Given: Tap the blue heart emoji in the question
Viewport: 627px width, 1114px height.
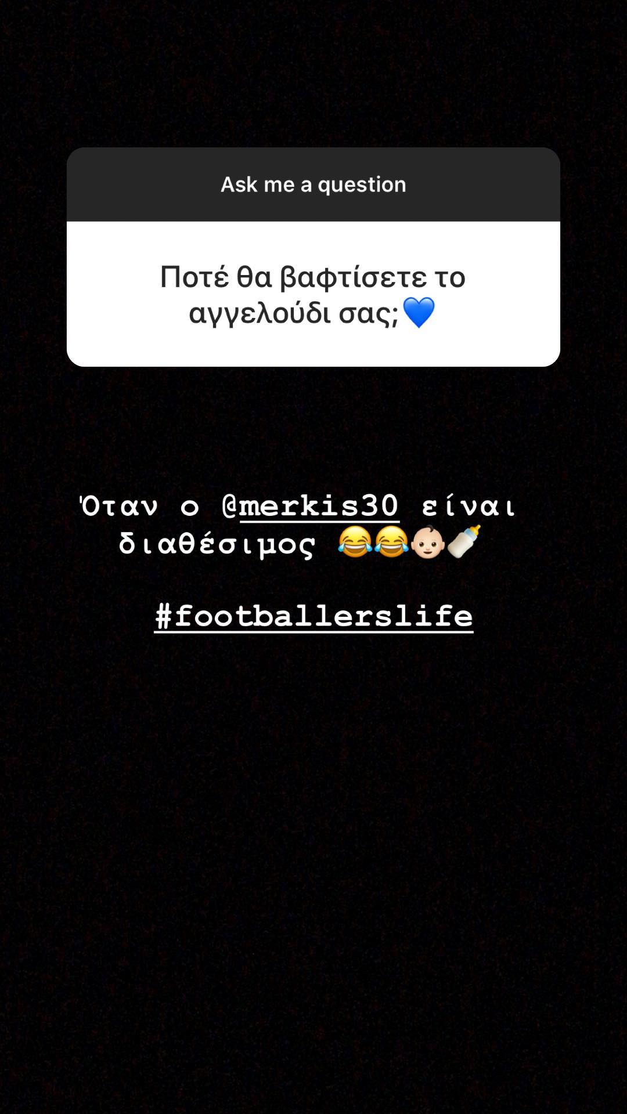Looking at the screenshot, I should coord(419,313).
